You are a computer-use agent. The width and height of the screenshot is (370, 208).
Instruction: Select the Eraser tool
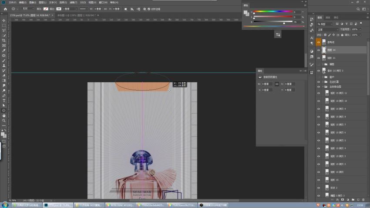(x=4, y=76)
